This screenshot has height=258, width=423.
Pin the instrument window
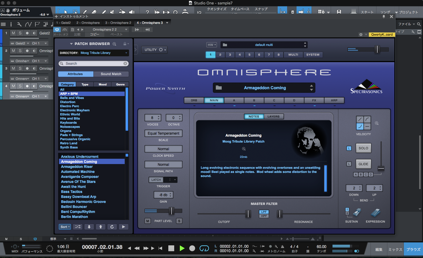(x=384, y=17)
